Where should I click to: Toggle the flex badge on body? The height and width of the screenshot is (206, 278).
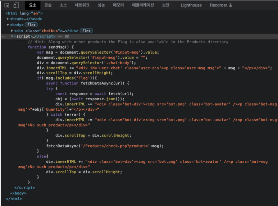pyautogui.click(x=31, y=25)
